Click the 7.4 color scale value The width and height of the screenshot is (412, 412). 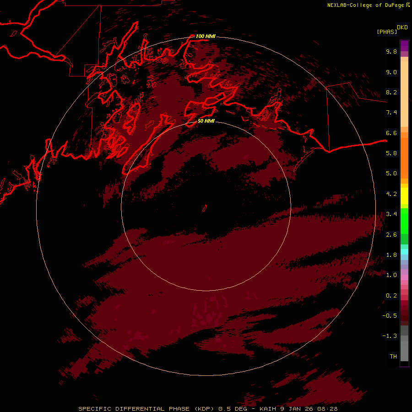coord(391,113)
